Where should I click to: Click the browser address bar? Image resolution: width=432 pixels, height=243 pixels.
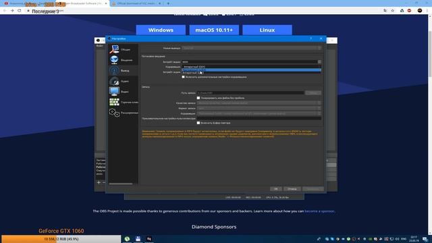[x=204, y=11]
